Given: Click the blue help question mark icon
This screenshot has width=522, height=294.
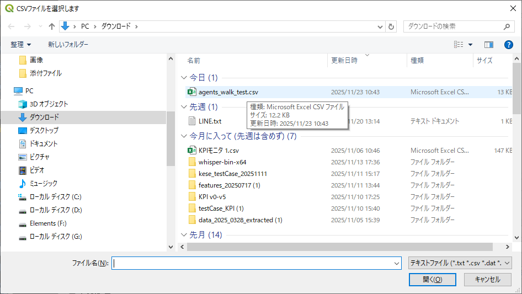Looking at the screenshot, I should (508, 45).
